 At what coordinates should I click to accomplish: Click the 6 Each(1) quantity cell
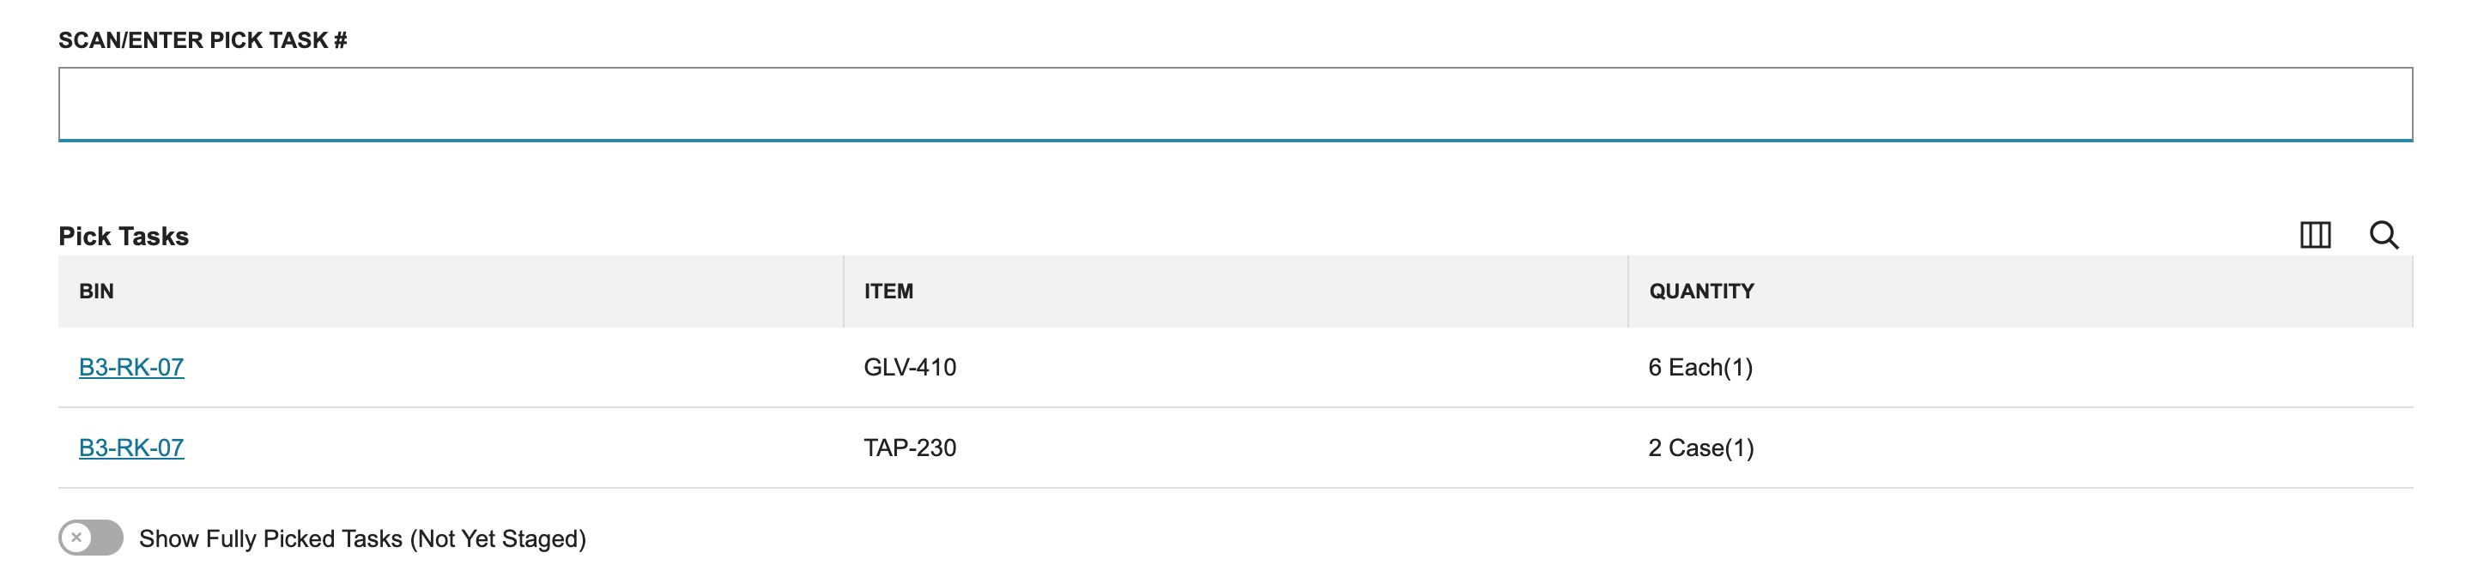click(x=1700, y=367)
